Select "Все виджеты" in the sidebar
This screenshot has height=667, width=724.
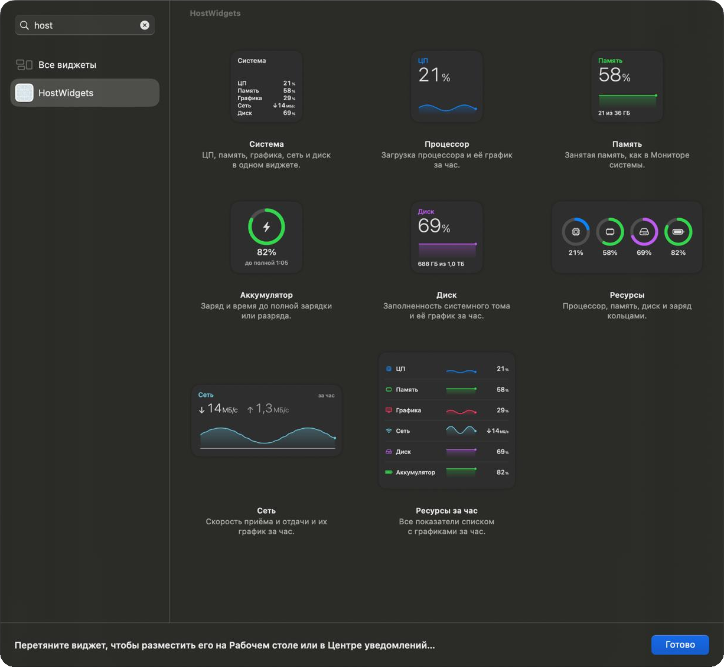[x=84, y=65]
